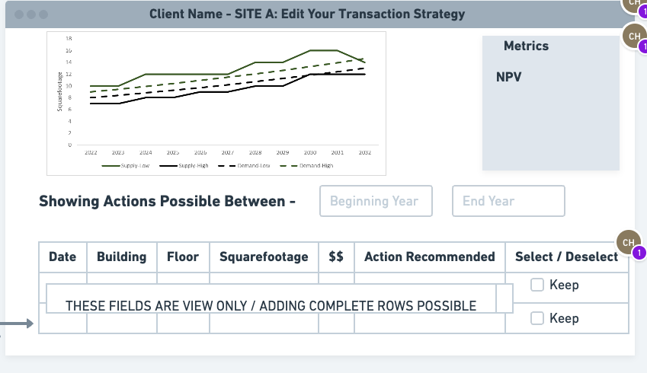Click the third gray window control dot
Image resolution: width=647 pixels, height=373 pixels.
click(43, 14)
